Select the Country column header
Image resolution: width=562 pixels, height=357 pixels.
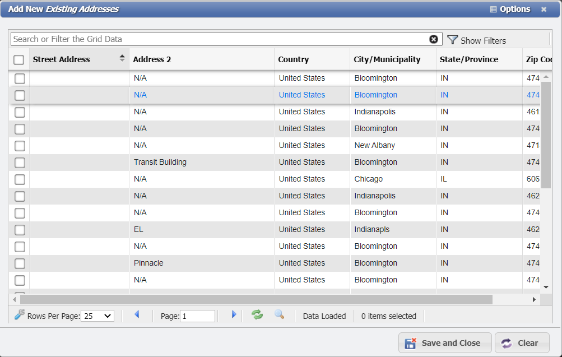pos(292,59)
